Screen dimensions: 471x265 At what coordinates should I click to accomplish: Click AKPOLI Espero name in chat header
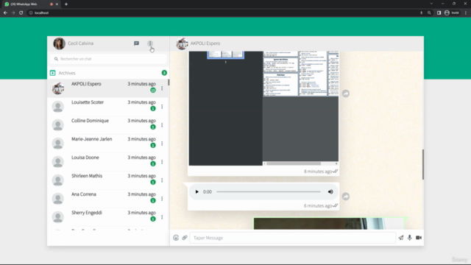(x=205, y=43)
